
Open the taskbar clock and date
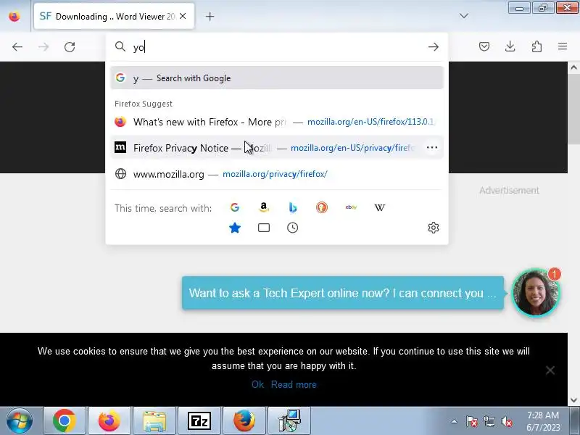543,421
